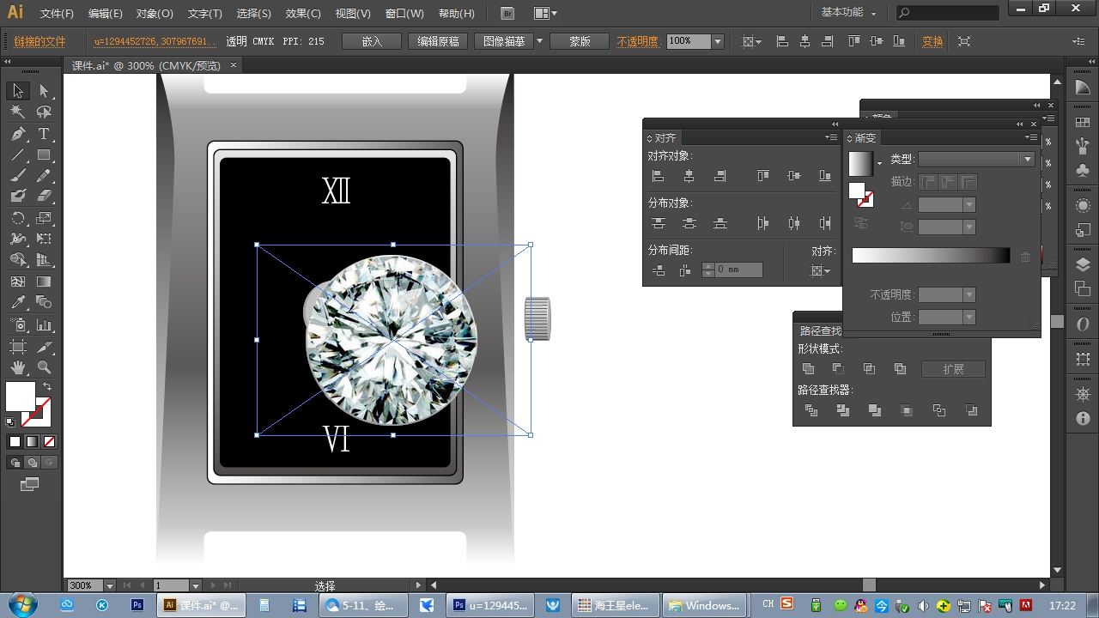Click the Crop pathfinder icon
This screenshot has height=618, width=1099.
point(907,411)
